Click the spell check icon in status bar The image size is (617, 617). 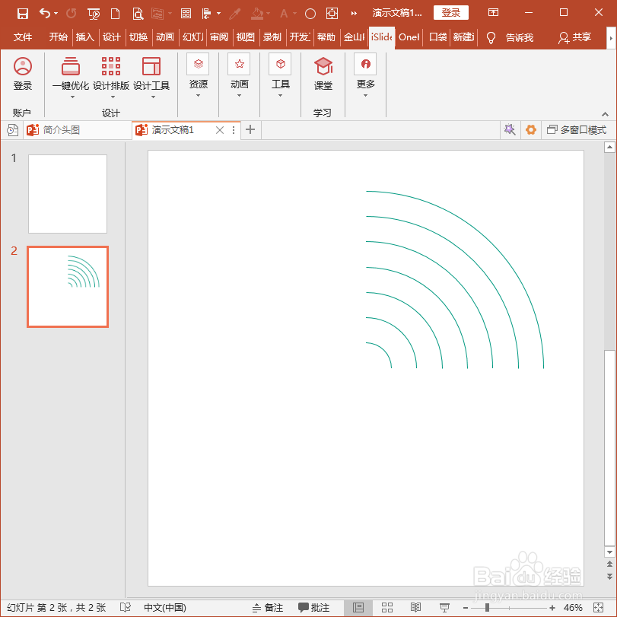pos(126,607)
